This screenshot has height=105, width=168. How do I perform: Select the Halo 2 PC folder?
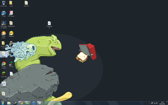tap(26, 3)
